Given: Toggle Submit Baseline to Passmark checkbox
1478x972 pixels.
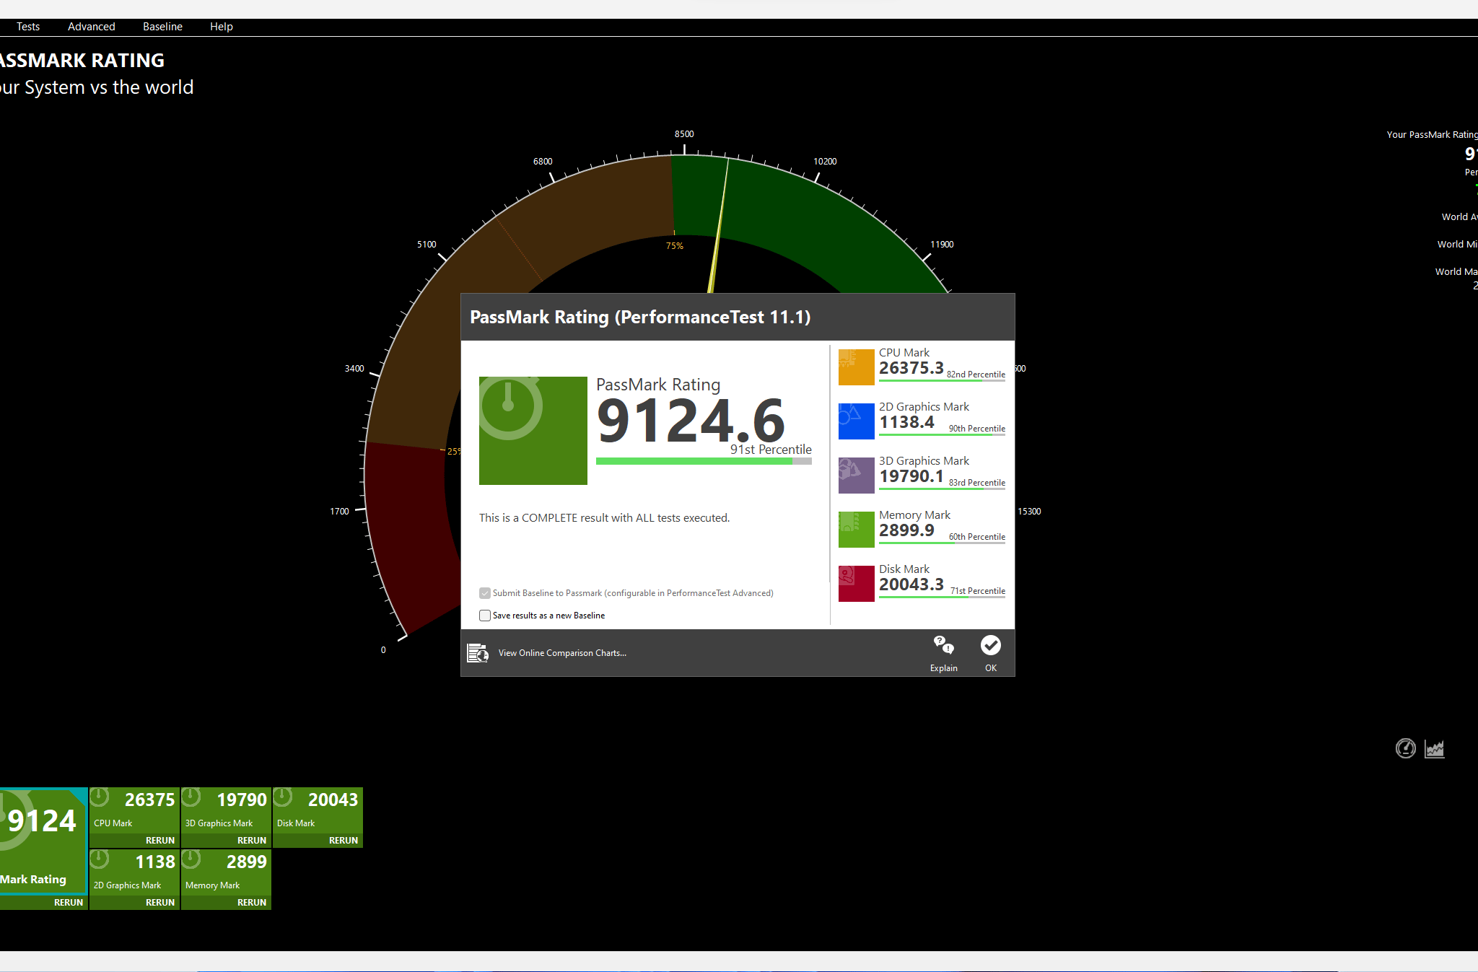Looking at the screenshot, I should [485, 593].
